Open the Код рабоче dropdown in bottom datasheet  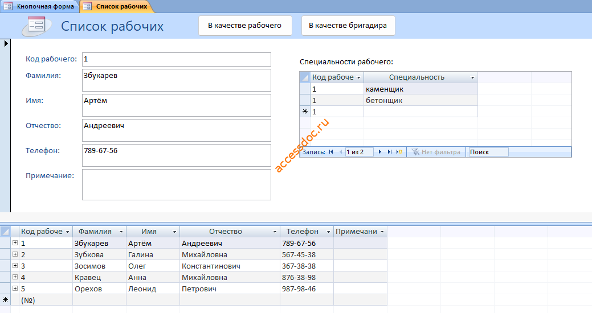(68, 232)
